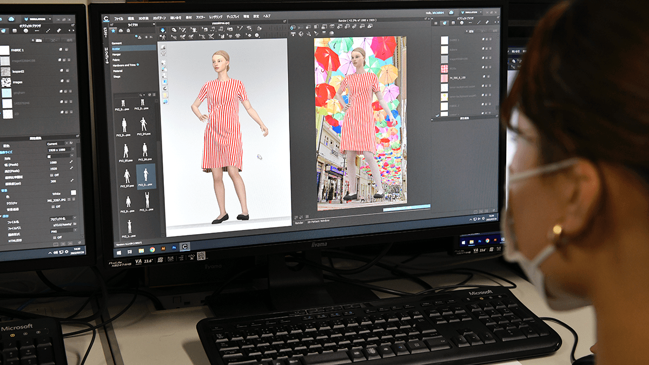Select the Fabric folder in the Library

(116, 59)
